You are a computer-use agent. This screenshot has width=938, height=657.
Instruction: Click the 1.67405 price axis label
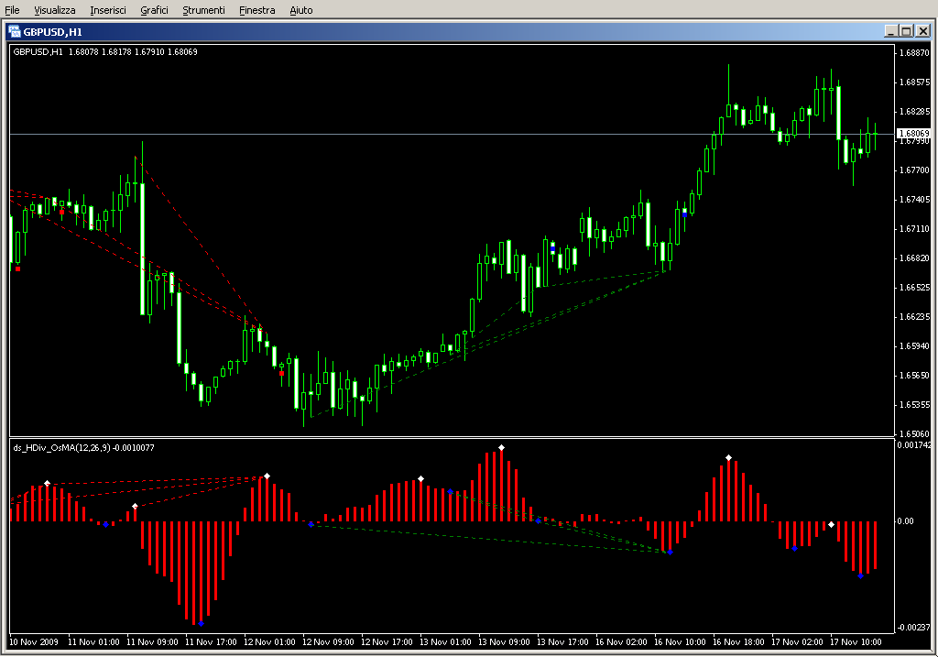point(915,199)
